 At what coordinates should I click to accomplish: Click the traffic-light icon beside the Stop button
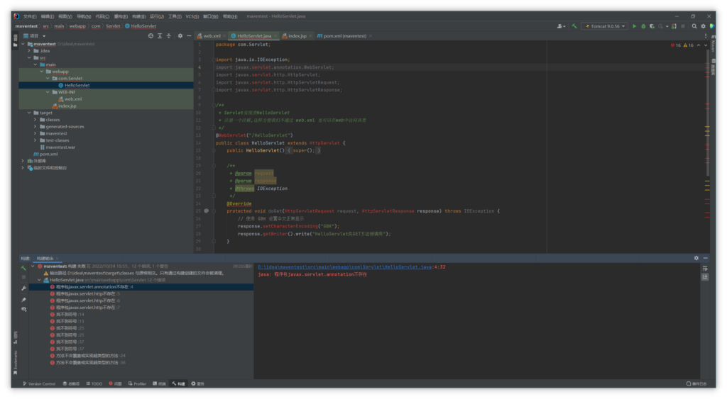(x=674, y=26)
